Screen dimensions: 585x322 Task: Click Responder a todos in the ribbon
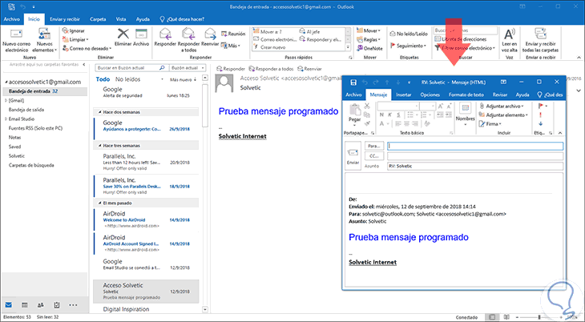[188, 39]
